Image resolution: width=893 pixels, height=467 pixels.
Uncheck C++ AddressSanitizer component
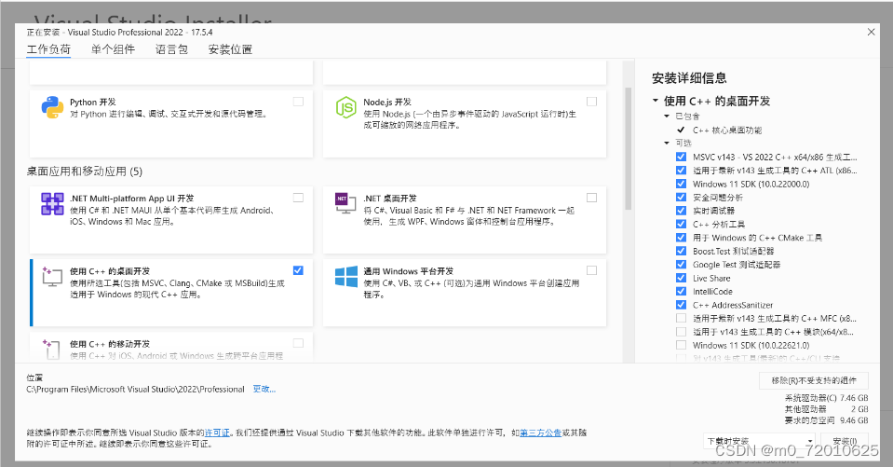click(681, 305)
